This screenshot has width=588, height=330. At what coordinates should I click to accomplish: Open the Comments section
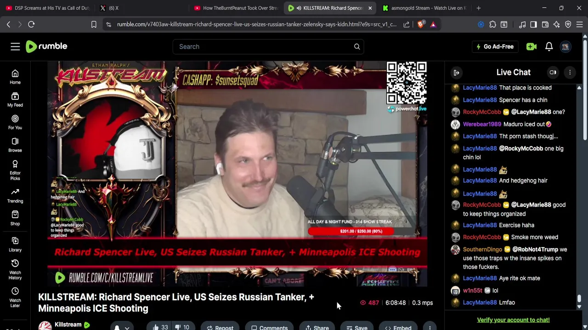pyautogui.click(x=269, y=327)
